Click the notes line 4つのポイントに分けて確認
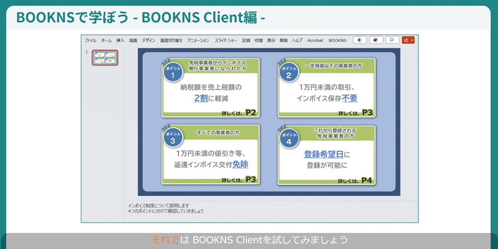This screenshot has width=498, height=249. point(166,211)
